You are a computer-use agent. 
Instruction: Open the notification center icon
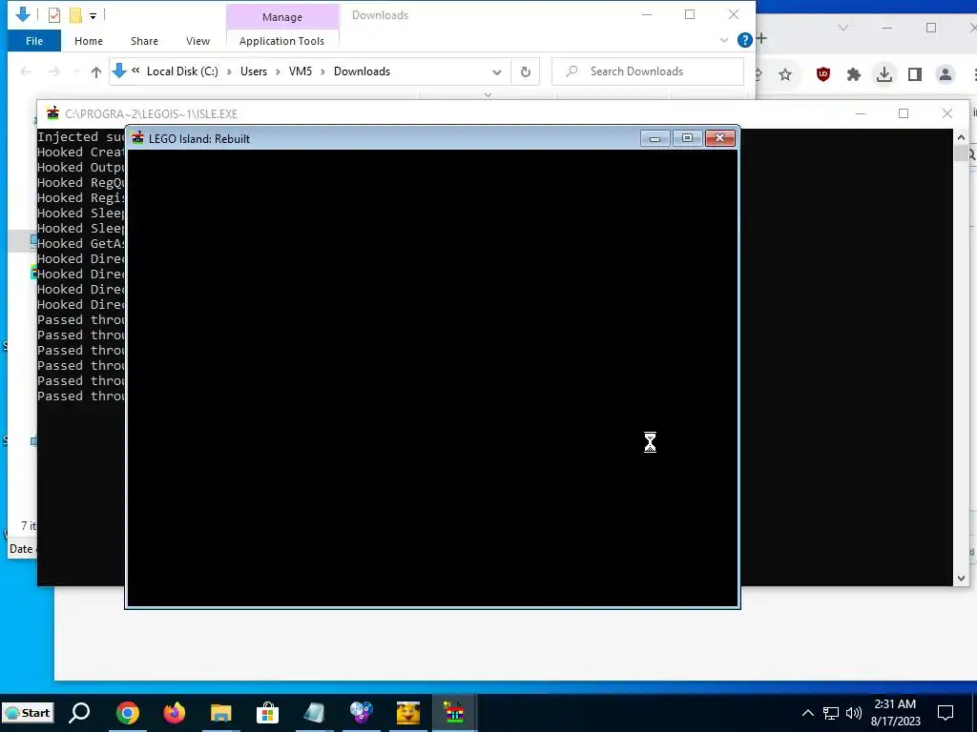point(946,713)
